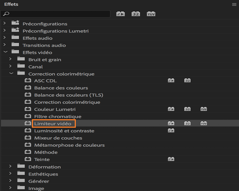This screenshot has width=239, height=191.
Task: Expand the Effets audio folder
Action: pyautogui.click(x=5, y=38)
